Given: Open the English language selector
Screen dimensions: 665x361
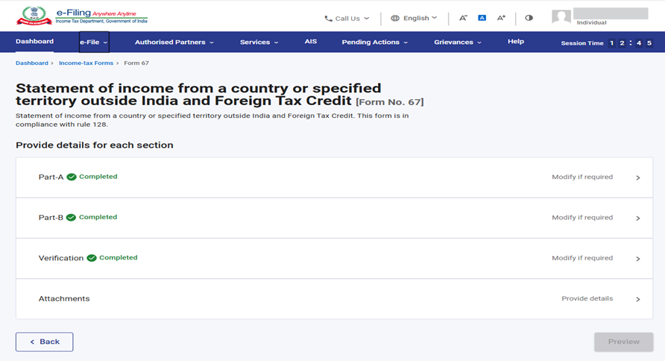Looking at the screenshot, I should point(415,19).
